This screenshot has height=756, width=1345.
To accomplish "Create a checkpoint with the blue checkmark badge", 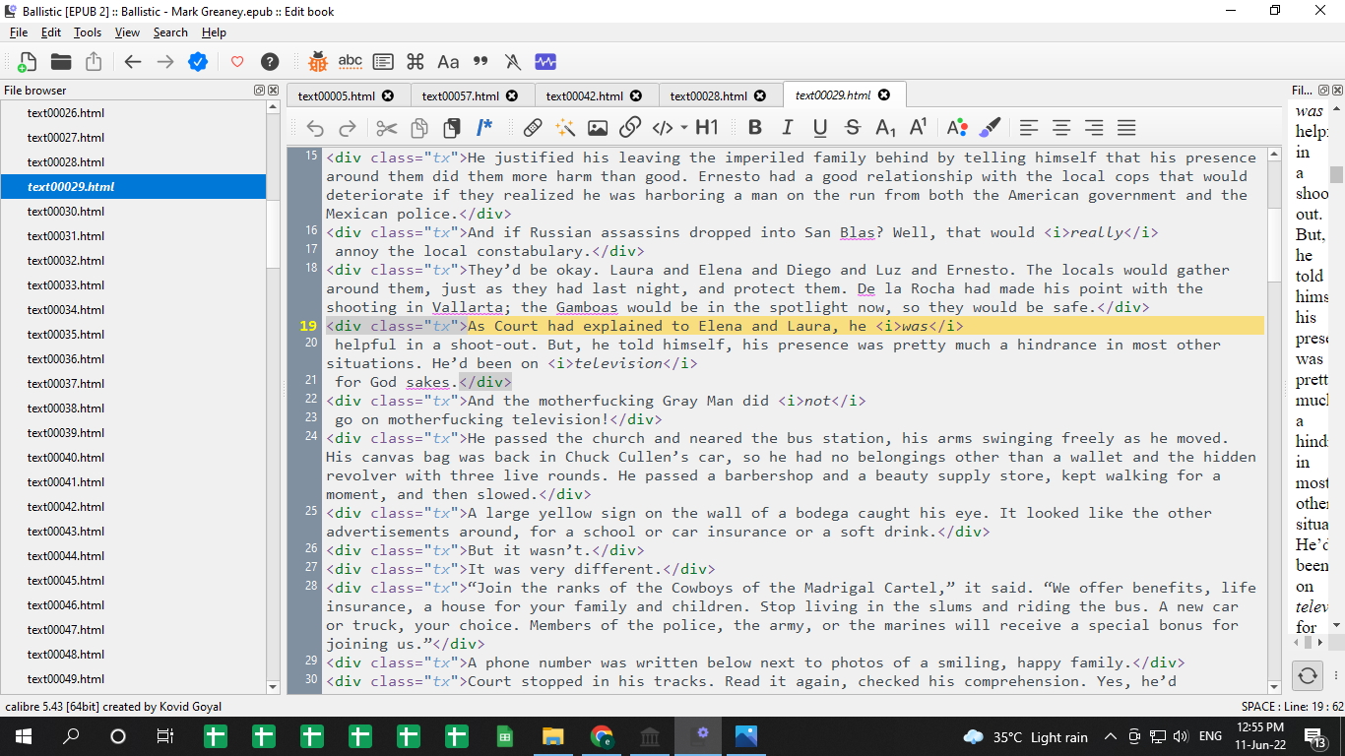I will click(x=198, y=62).
